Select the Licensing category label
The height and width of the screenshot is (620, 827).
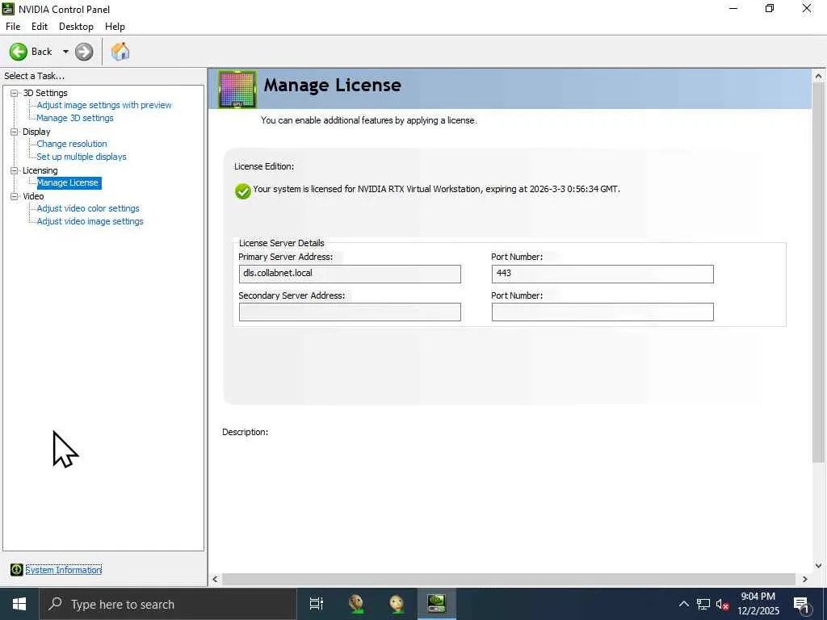[40, 170]
